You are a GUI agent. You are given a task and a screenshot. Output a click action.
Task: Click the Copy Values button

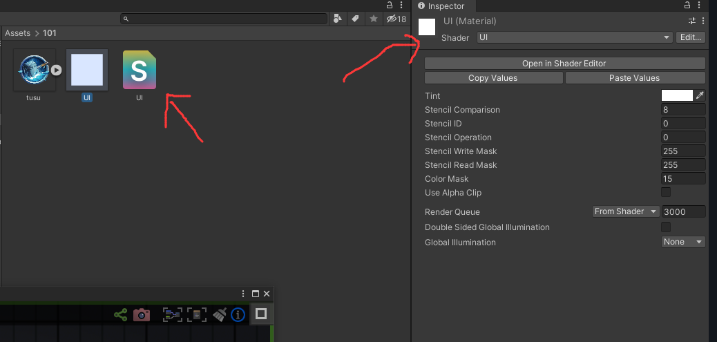493,78
